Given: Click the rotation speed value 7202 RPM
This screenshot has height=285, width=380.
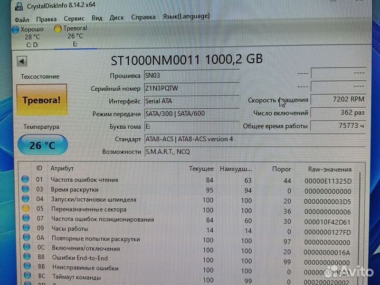Looking at the screenshot, I should tap(338, 99).
